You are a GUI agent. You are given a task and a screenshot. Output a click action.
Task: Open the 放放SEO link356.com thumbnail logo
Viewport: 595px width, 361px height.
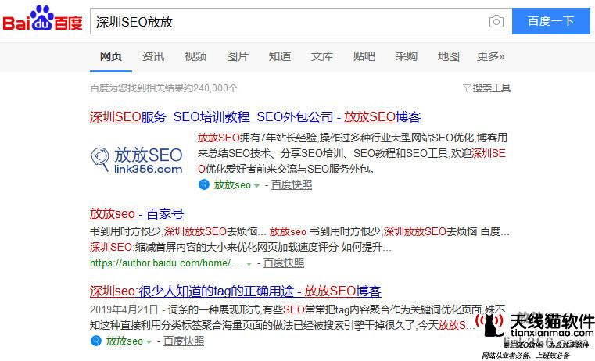pos(137,160)
